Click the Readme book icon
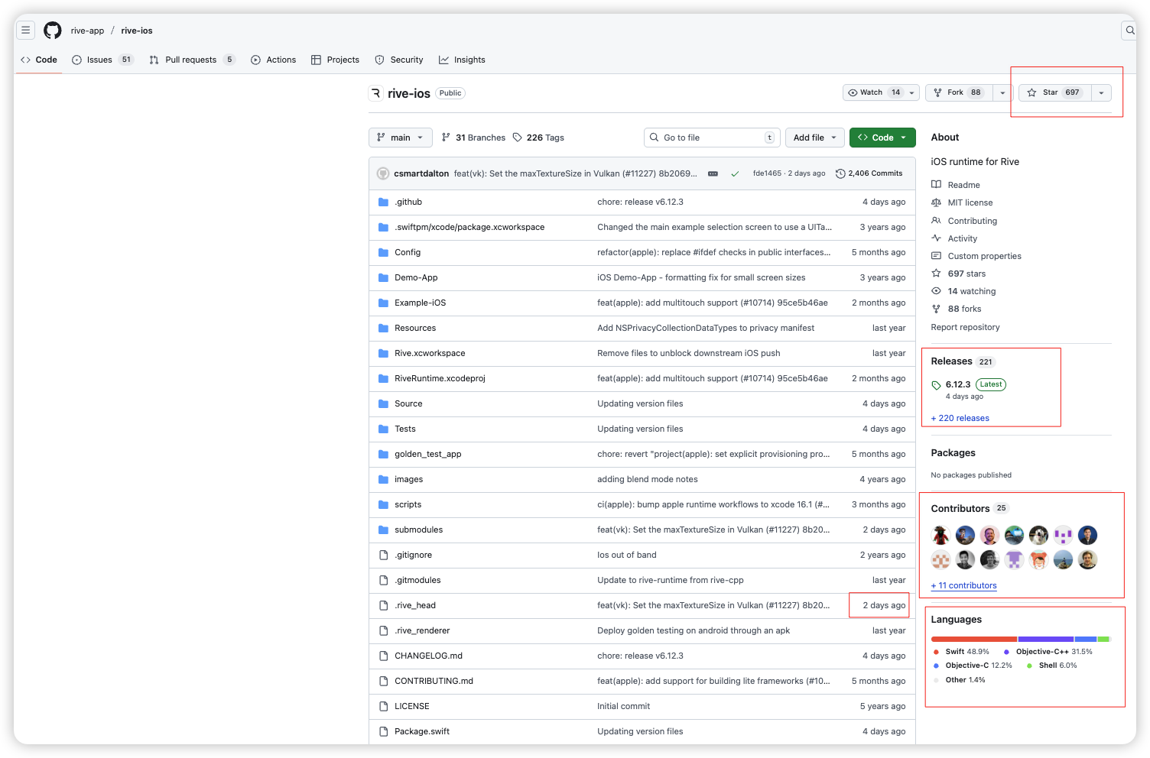 (x=936, y=185)
